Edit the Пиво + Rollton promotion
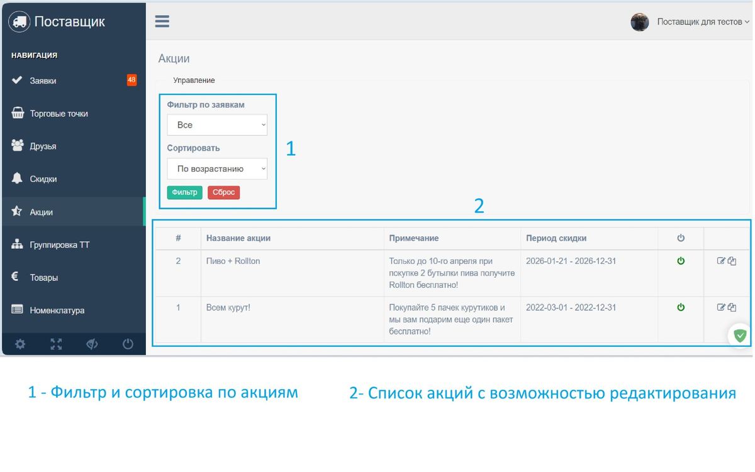 [x=721, y=261]
